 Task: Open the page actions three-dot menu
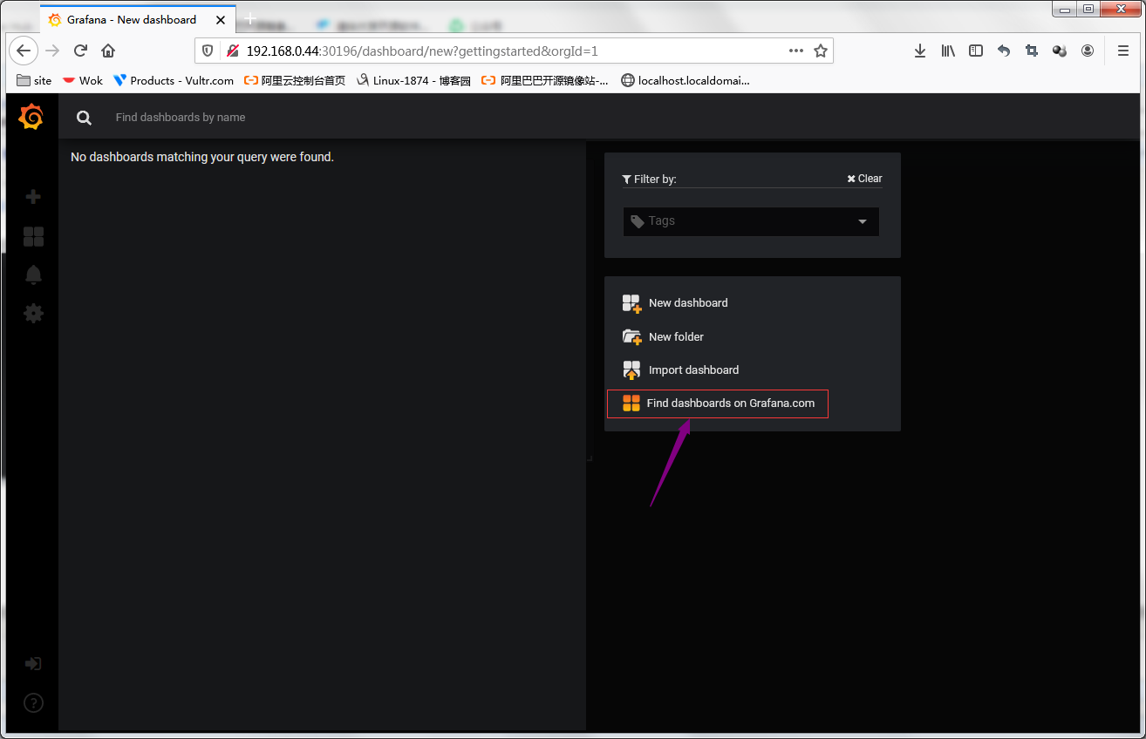coord(796,51)
